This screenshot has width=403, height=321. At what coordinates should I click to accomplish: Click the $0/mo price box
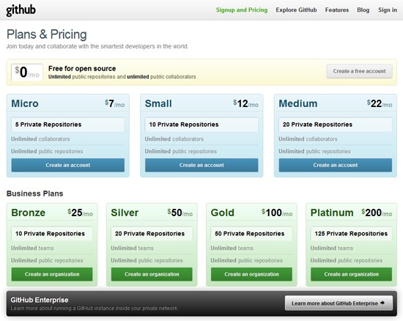pos(27,73)
